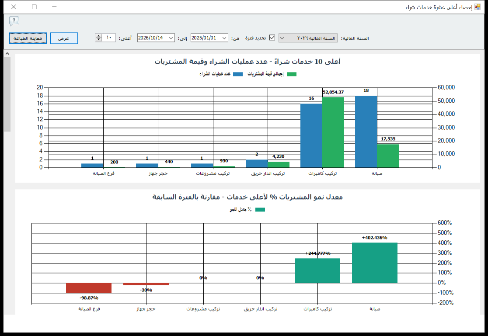Open the السنة المالية ٢٠٢٦ dropdown
This screenshot has height=336, width=488.
click(x=308, y=38)
